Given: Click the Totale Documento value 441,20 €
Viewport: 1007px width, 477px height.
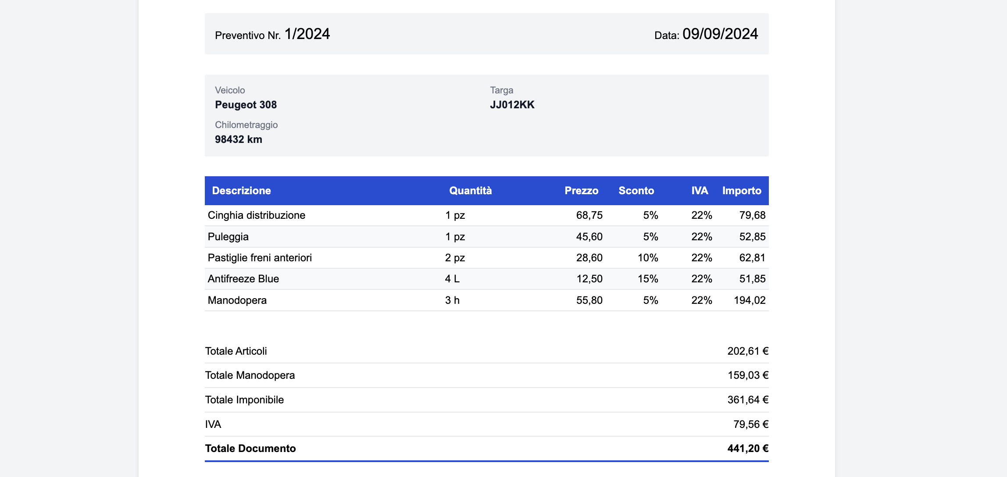Looking at the screenshot, I should [x=748, y=449].
